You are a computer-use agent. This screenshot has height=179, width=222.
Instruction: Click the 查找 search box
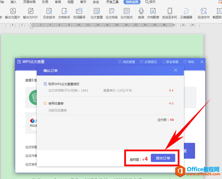click(150, 2)
